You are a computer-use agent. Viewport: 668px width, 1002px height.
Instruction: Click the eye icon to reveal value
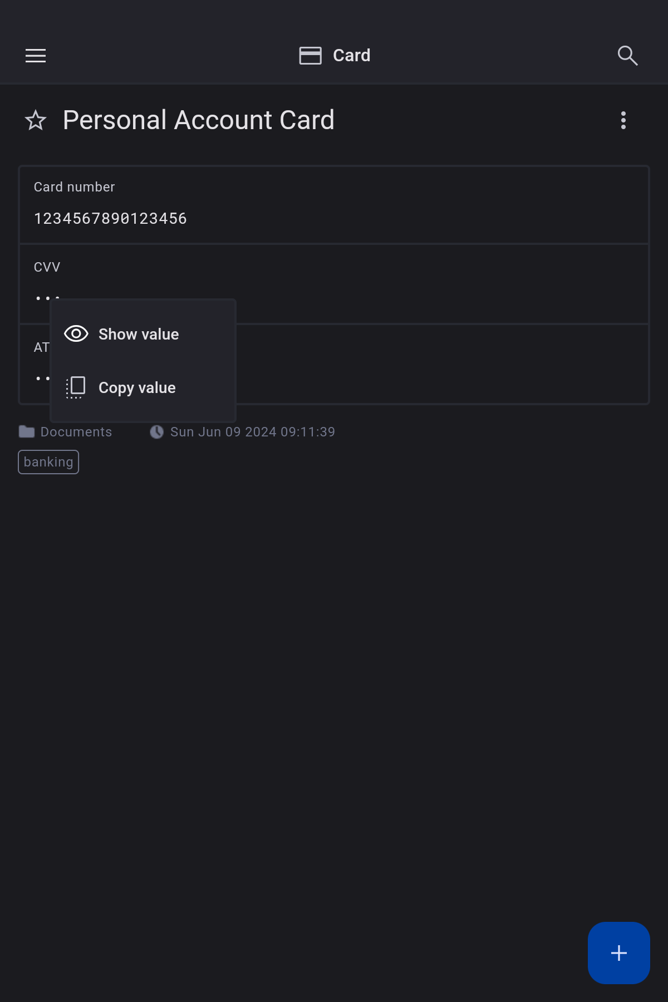click(76, 334)
